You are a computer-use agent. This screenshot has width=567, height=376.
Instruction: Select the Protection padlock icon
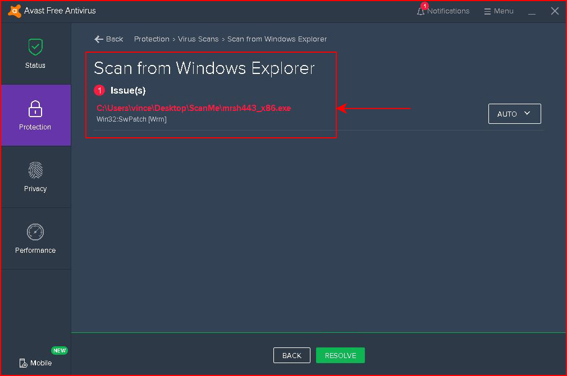point(35,109)
